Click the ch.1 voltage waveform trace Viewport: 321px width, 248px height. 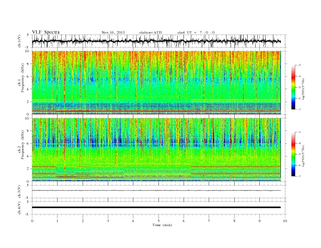pyautogui.click(x=156, y=41)
